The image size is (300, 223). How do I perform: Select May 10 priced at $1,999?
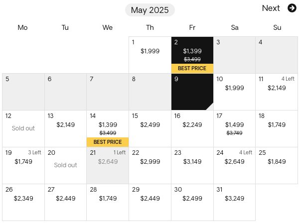point(235,92)
